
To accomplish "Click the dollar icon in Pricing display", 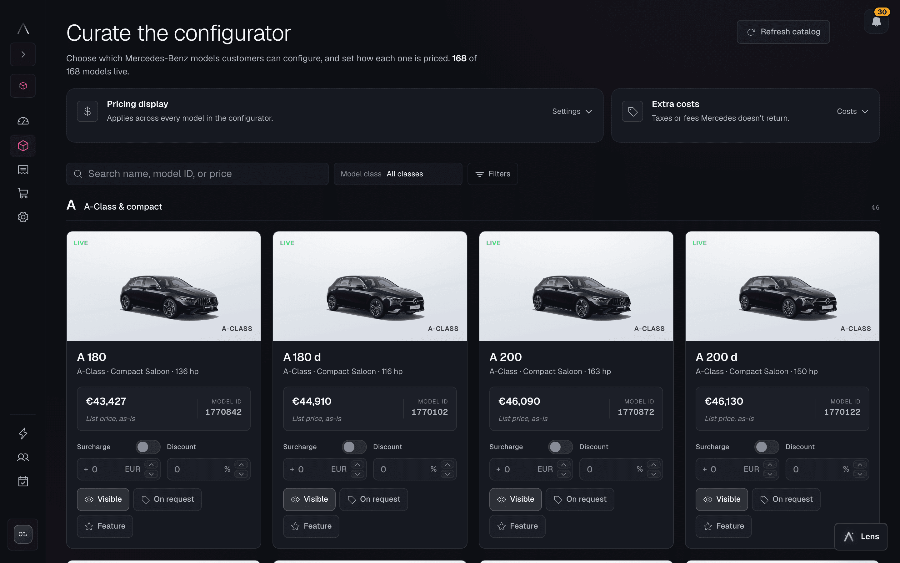I will (x=87, y=111).
